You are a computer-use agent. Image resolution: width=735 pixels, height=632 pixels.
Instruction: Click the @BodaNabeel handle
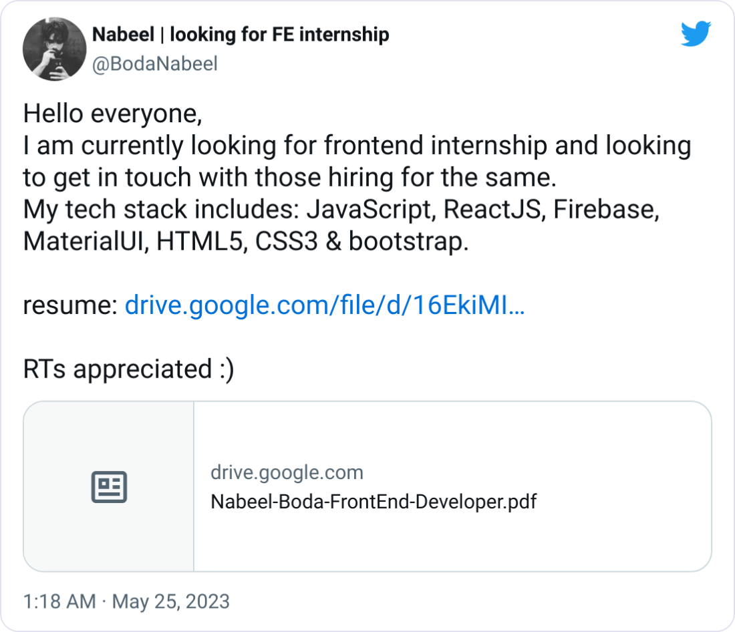156,64
